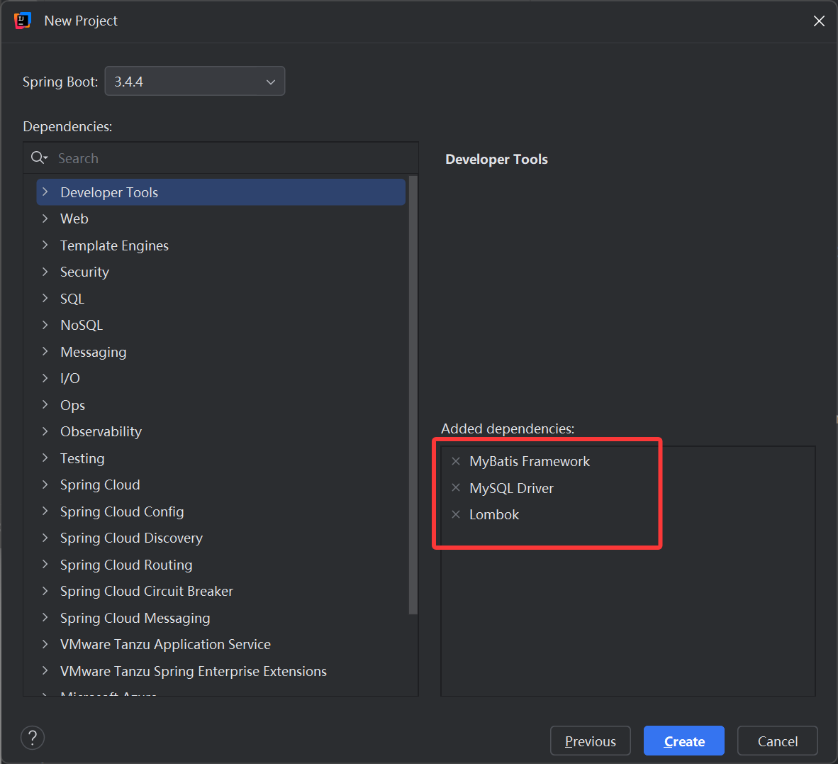Screen dimensions: 838x764
Task: Expand the Security category chevron
Action: pos(45,272)
